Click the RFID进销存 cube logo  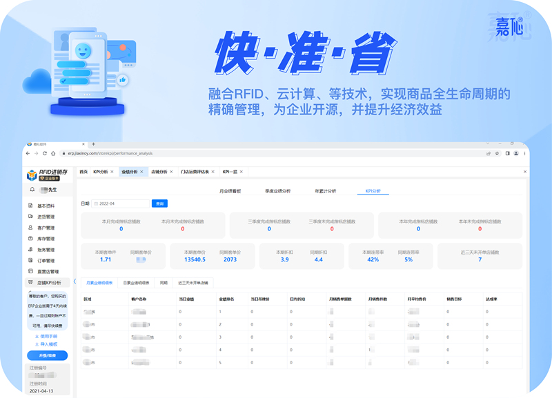[32, 175]
